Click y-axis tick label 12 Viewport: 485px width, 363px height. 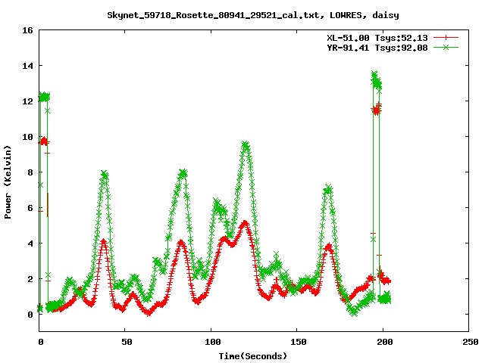pyautogui.click(x=27, y=101)
